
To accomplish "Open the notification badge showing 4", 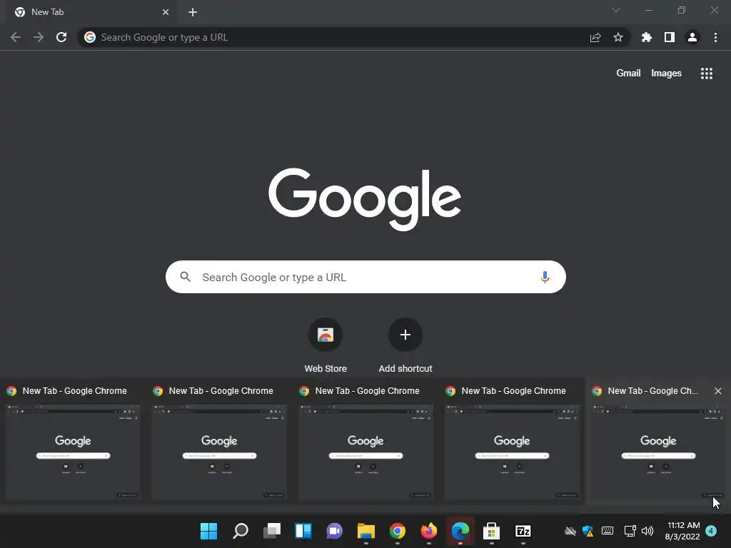I will click(x=711, y=531).
